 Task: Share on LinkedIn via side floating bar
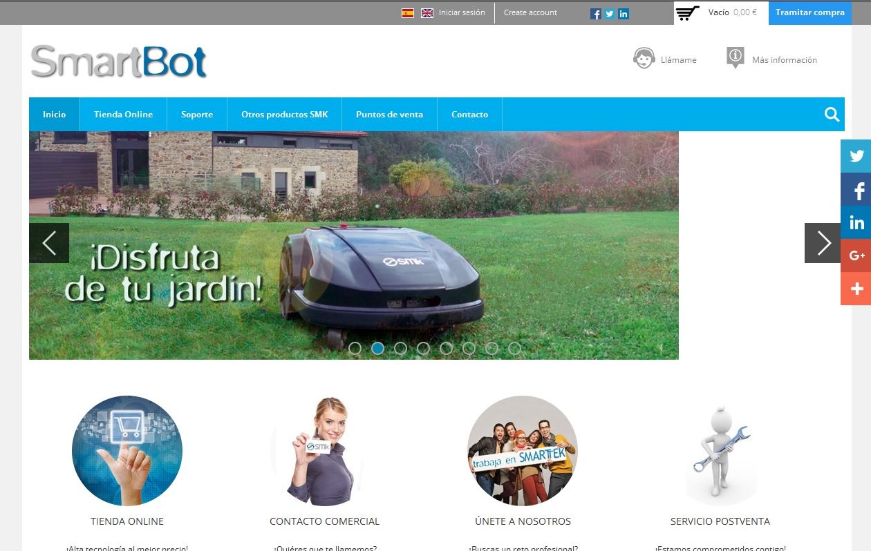coord(856,222)
